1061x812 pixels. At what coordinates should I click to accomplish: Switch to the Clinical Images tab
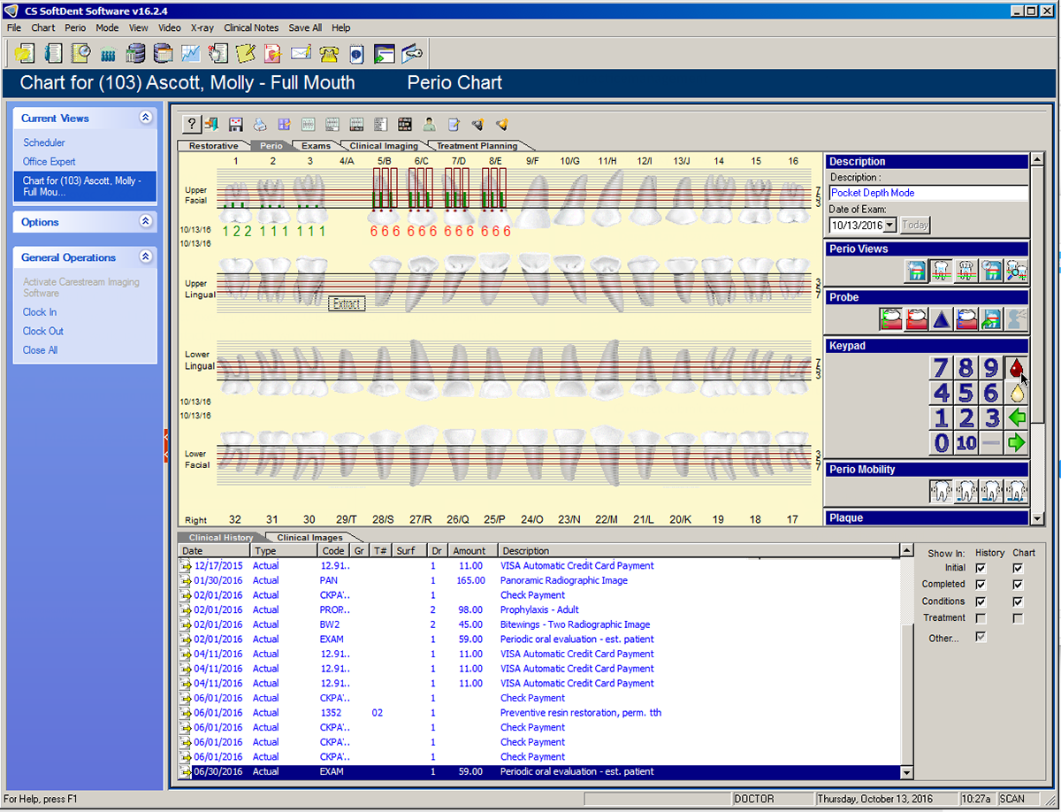pos(309,538)
